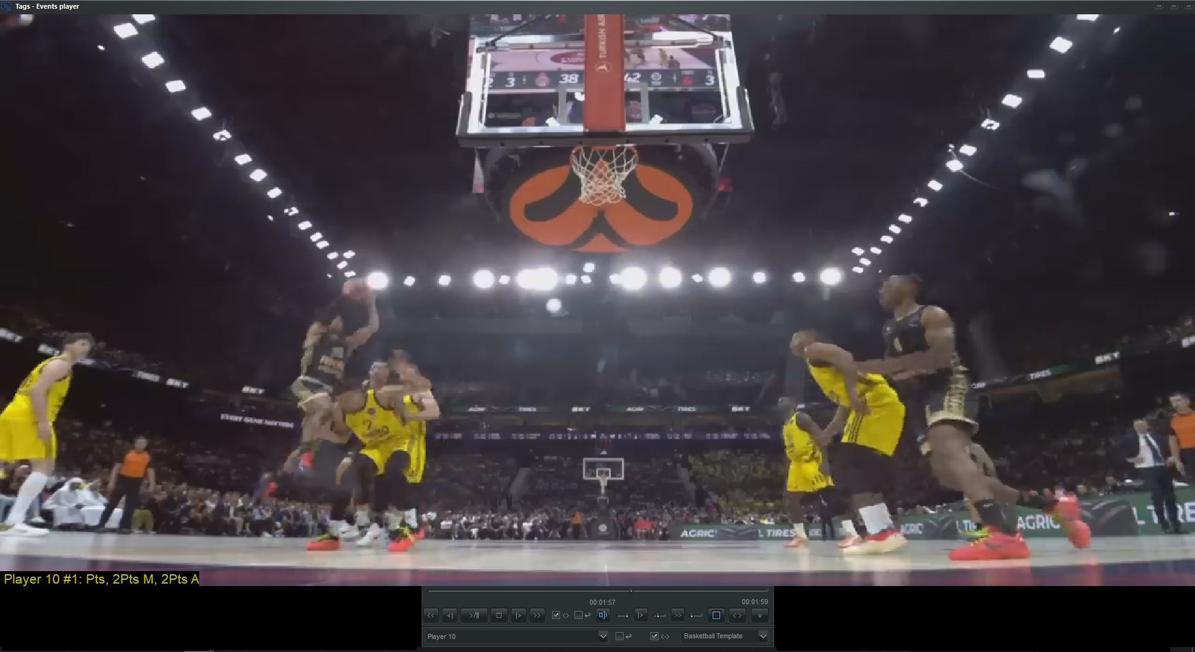Click the timestamp showing 00:01:59
Screen dimensions: 1195x652
(754, 602)
